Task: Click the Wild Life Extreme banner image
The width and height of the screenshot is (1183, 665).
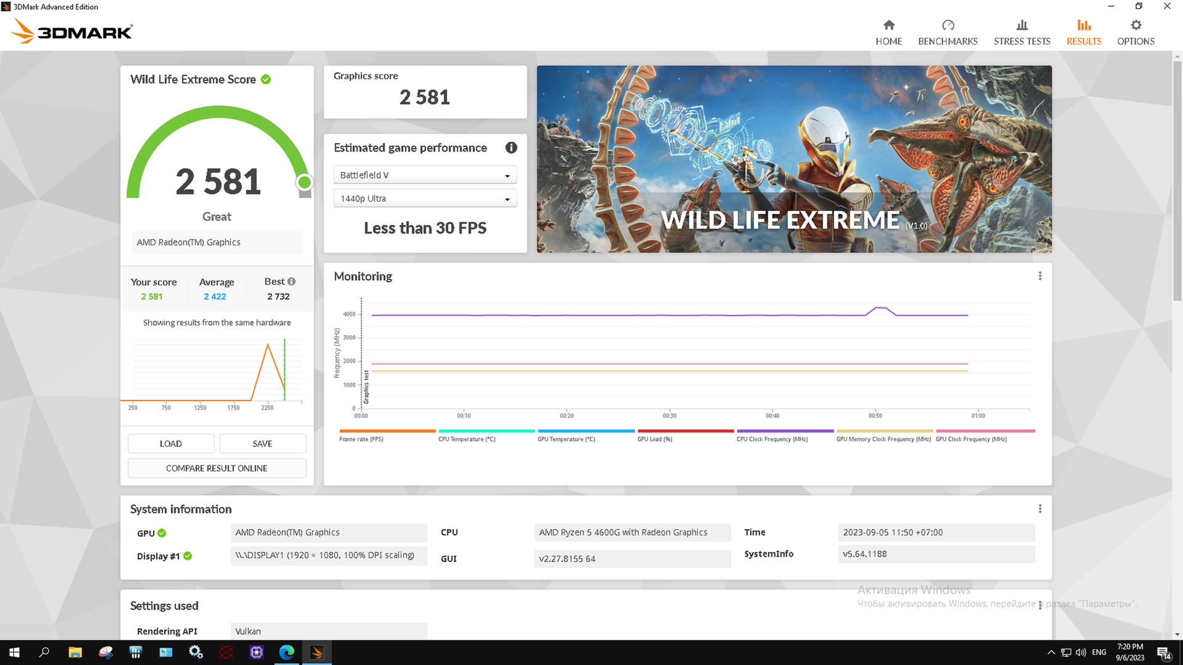Action: coord(794,159)
